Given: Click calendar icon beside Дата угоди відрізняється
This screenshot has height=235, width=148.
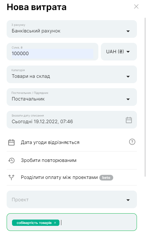Looking at the screenshot, I should coord(11,142).
